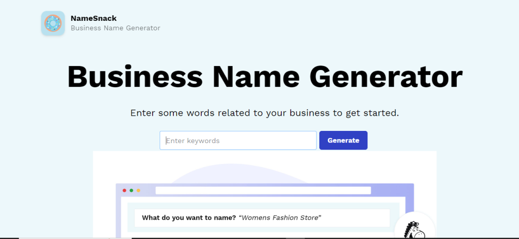Click the dark taskbar strip at screen bottom
Screen dimensions: 519x239
click(259, 238)
